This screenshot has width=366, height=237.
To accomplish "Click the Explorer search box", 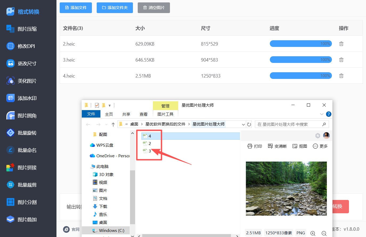I will [292, 124].
